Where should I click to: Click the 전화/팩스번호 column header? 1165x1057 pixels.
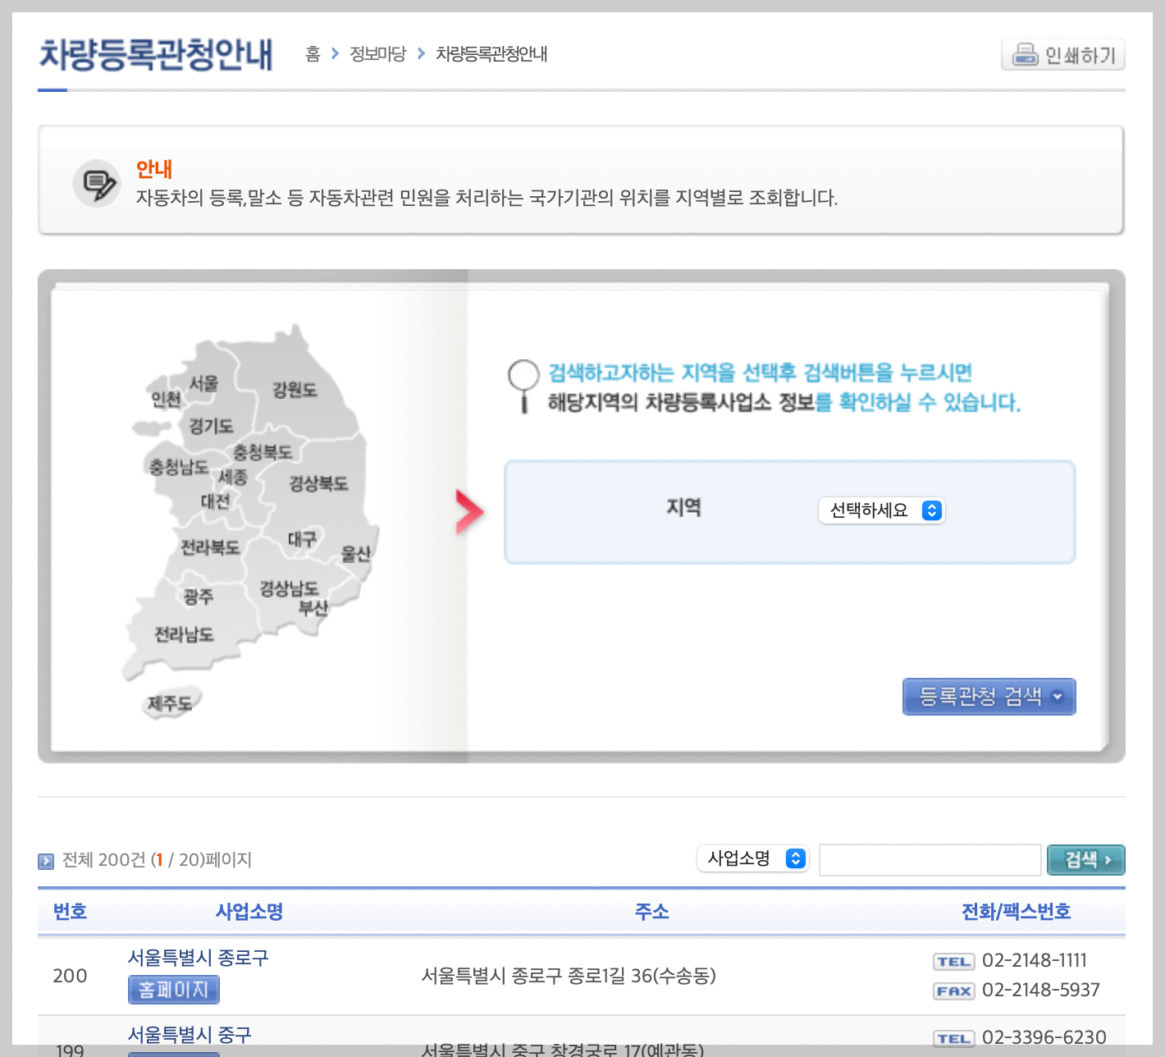[1016, 912]
